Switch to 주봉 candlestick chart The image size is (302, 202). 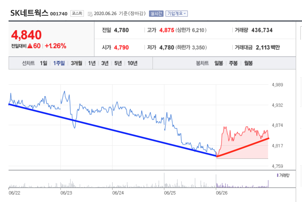click(x=233, y=63)
